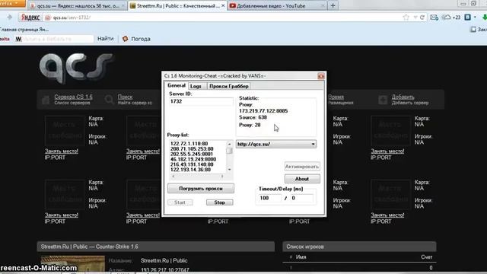Click the Добавить server icon
This screenshot has width=487, height=274.
(383, 100)
